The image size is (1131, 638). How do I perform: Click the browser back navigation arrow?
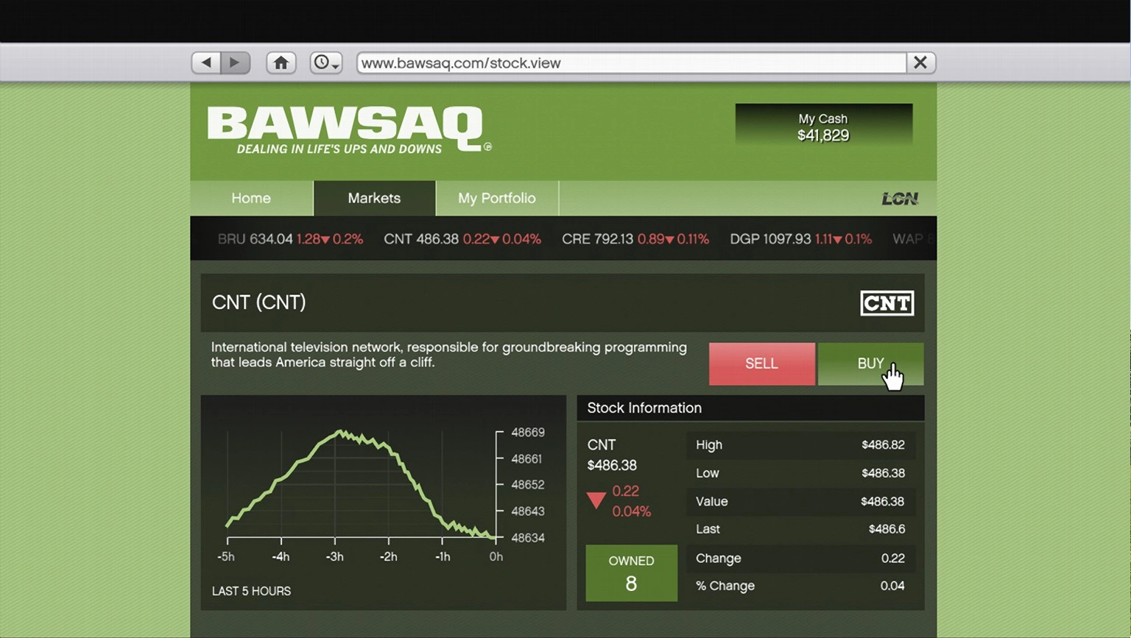tap(205, 63)
